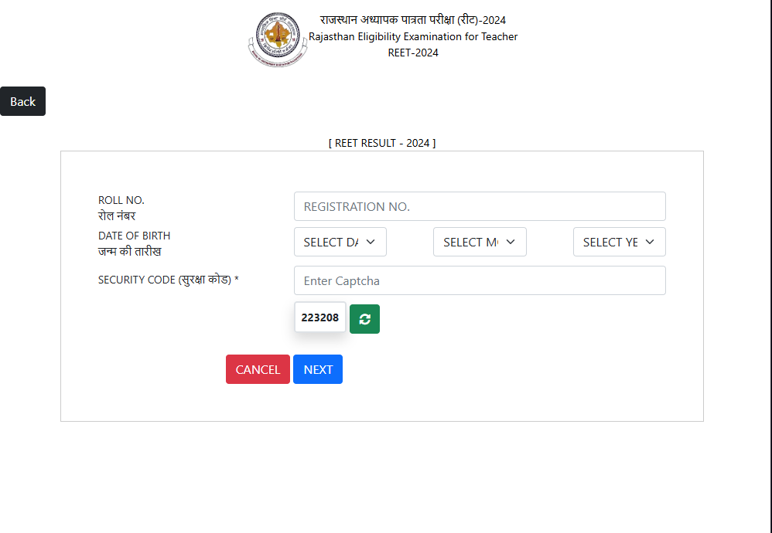The image size is (772, 533).
Task: Submit with the blue NEXT button
Action: [x=318, y=369]
